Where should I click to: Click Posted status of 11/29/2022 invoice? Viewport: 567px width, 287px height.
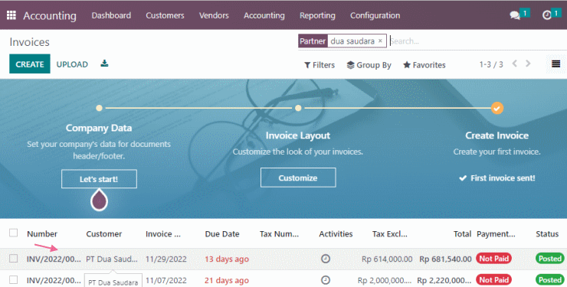point(550,259)
